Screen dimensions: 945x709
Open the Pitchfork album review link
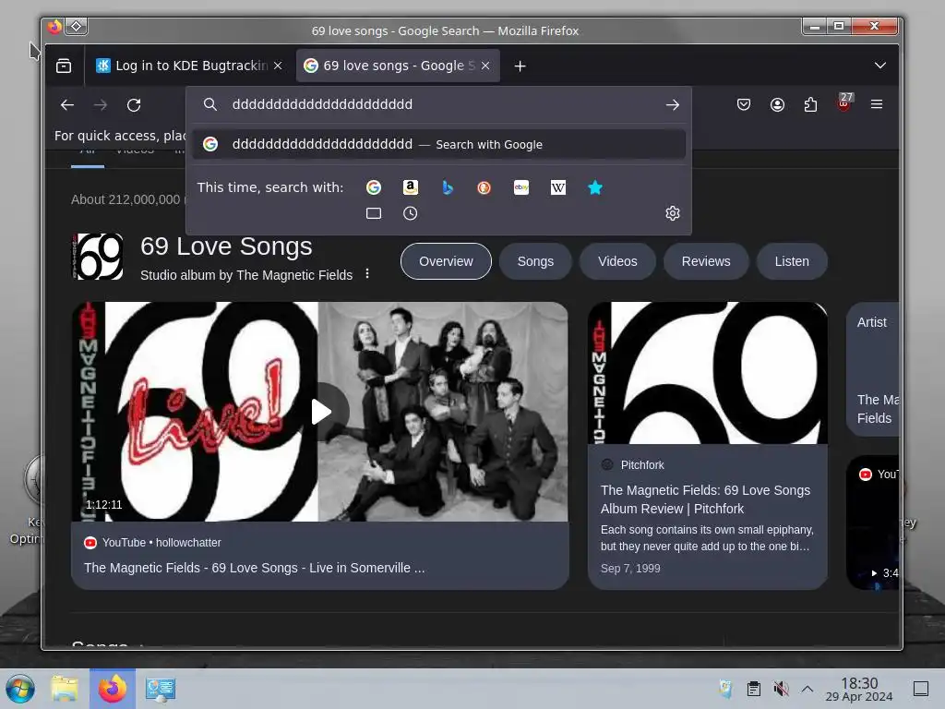point(705,499)
